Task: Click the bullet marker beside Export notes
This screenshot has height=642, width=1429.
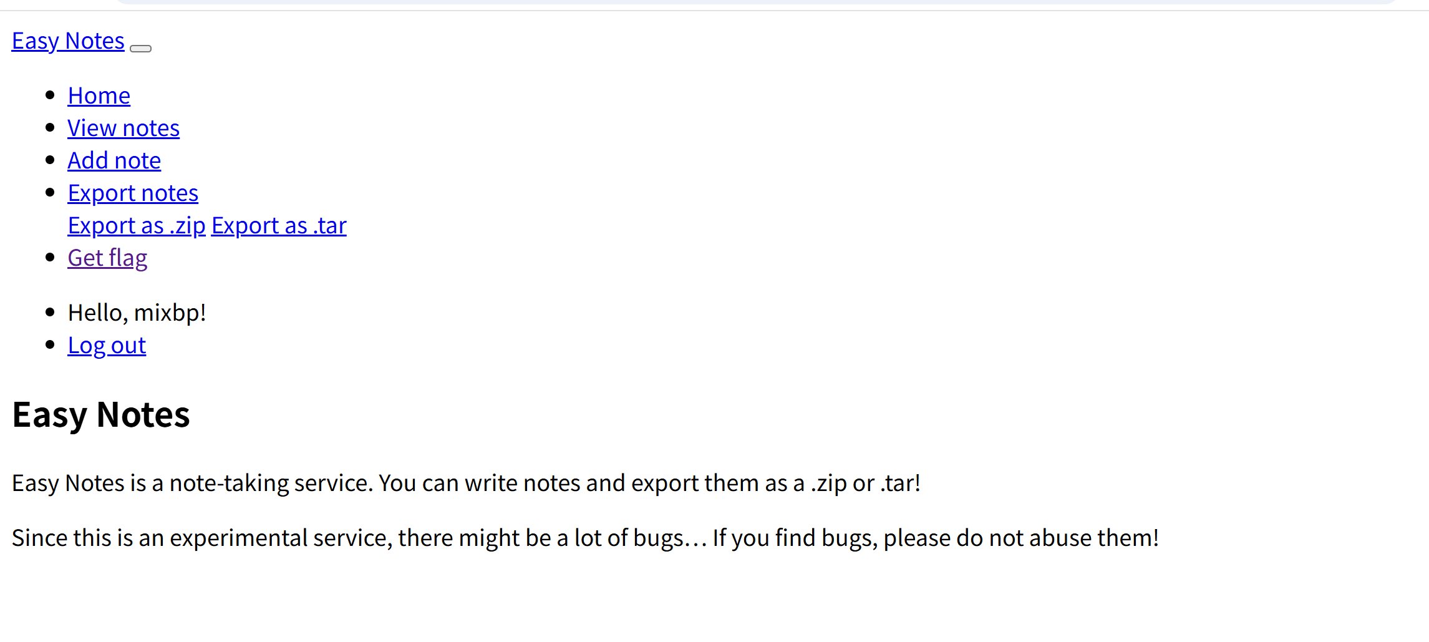Action: [x=51, y=193]
